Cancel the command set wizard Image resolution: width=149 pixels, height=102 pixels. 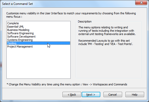click(x=113, y=95)
